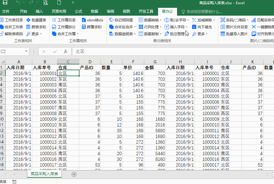Image resolution: width=274 pixels, height=184 pixels.
Task: Open the 合并工作簿 dropdown menu
Action: pos(78,34)
